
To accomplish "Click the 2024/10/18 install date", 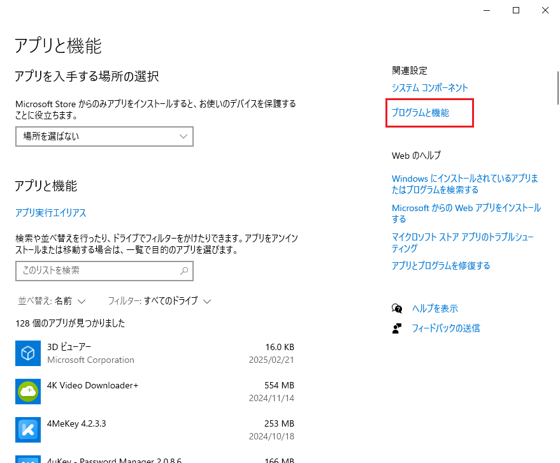I will pos(271,437).
